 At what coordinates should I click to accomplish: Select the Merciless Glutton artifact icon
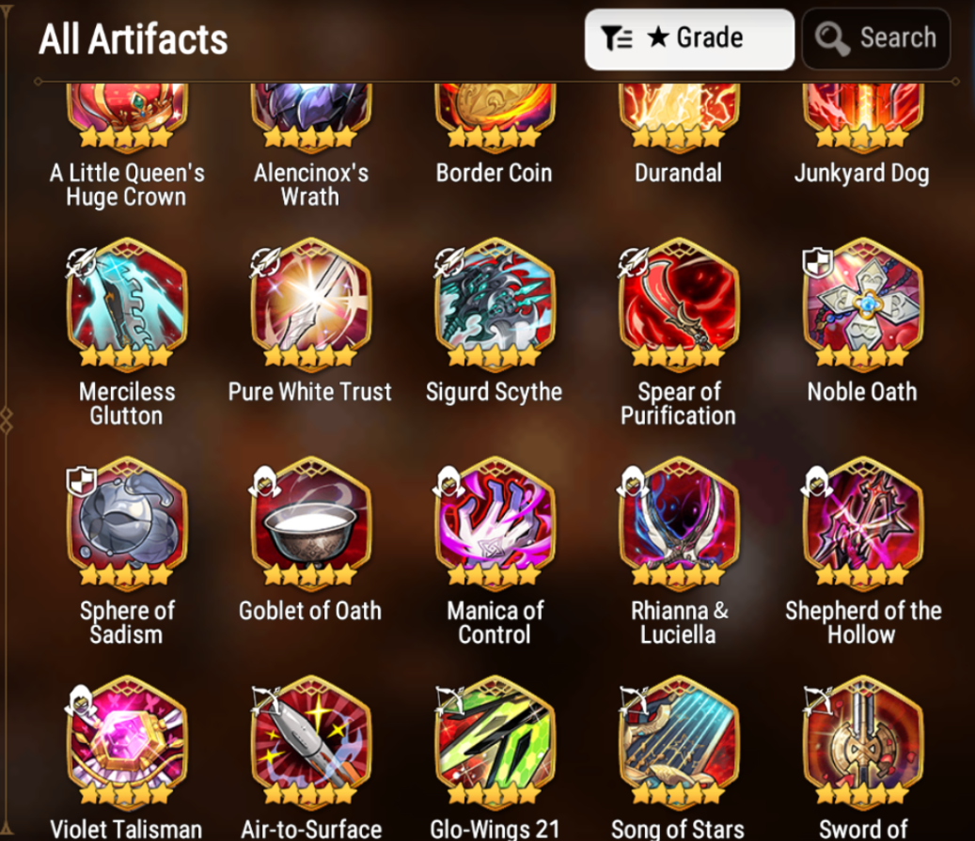pyautogui.click(x=126, y=303)
